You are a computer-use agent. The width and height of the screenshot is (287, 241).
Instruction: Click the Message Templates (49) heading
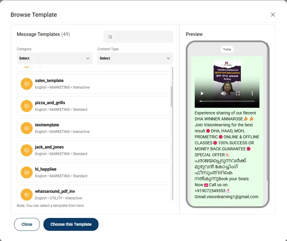(x=43, y=34)
